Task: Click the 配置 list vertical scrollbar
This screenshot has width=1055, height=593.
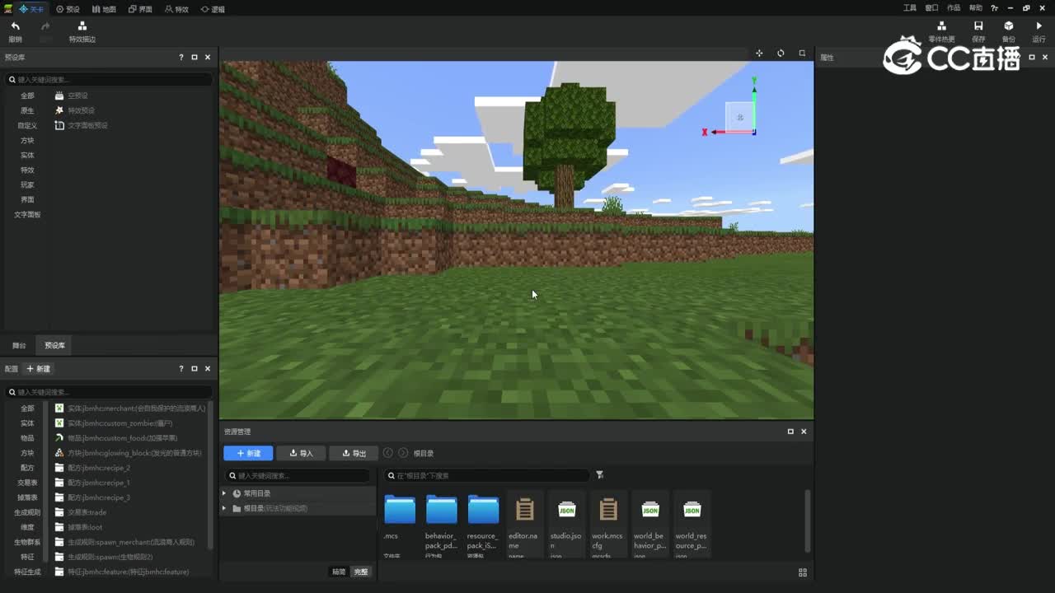Action: [211, 475]
